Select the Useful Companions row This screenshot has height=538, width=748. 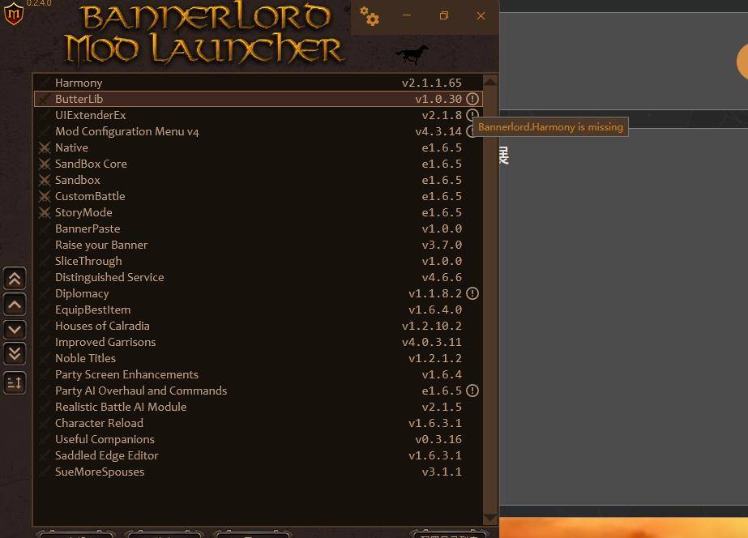258,439
